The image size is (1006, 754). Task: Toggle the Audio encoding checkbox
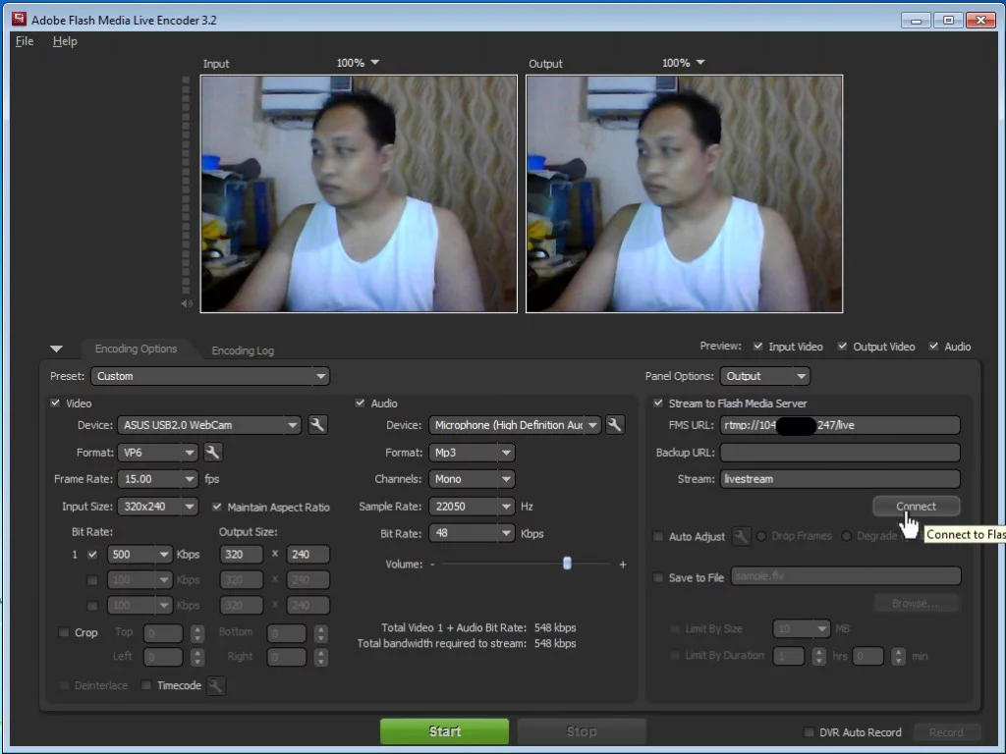360,404
